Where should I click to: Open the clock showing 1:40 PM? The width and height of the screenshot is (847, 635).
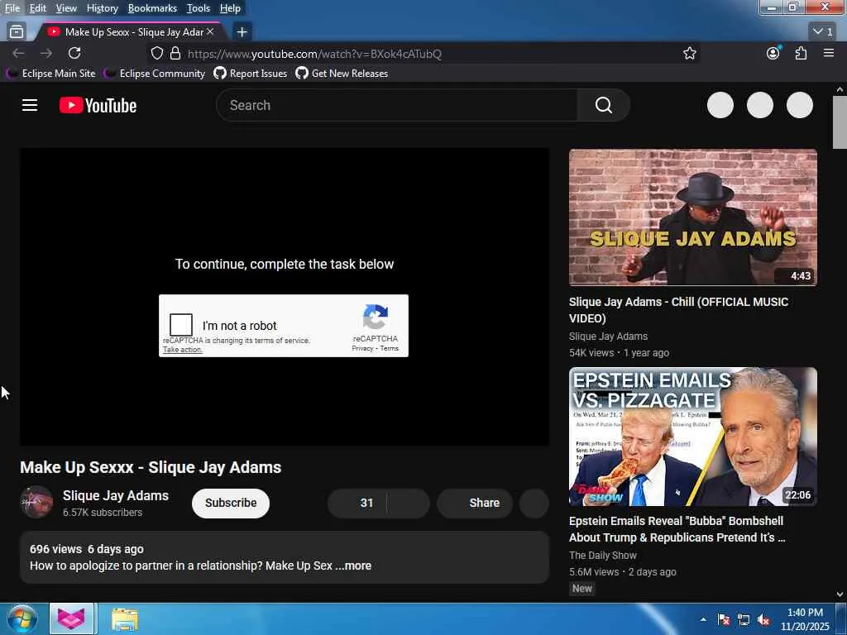tap(805, 619)
